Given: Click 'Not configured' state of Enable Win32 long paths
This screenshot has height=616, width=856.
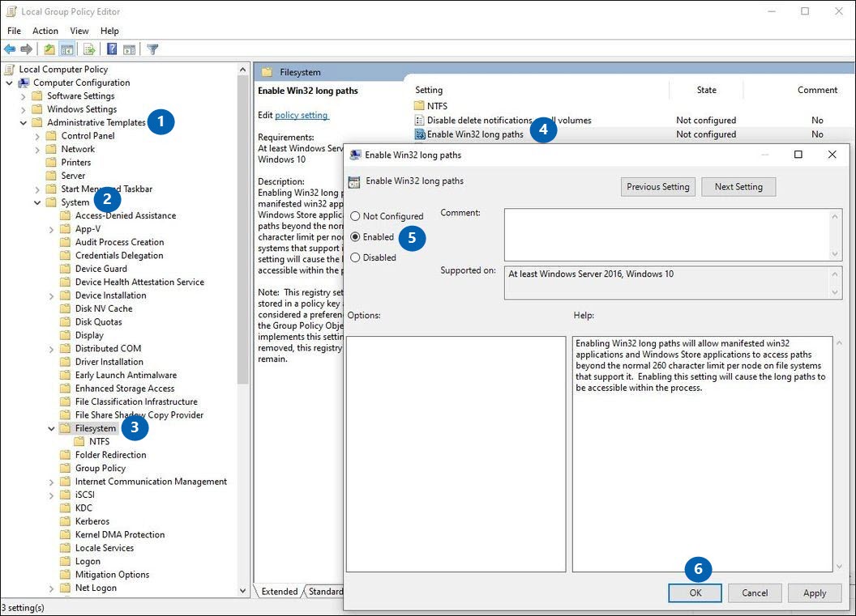Looking at the screenshot, I should pos(706,134).
